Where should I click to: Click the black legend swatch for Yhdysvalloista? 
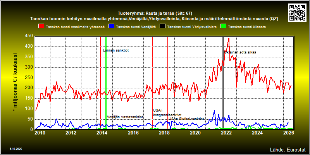coord(162,26)
